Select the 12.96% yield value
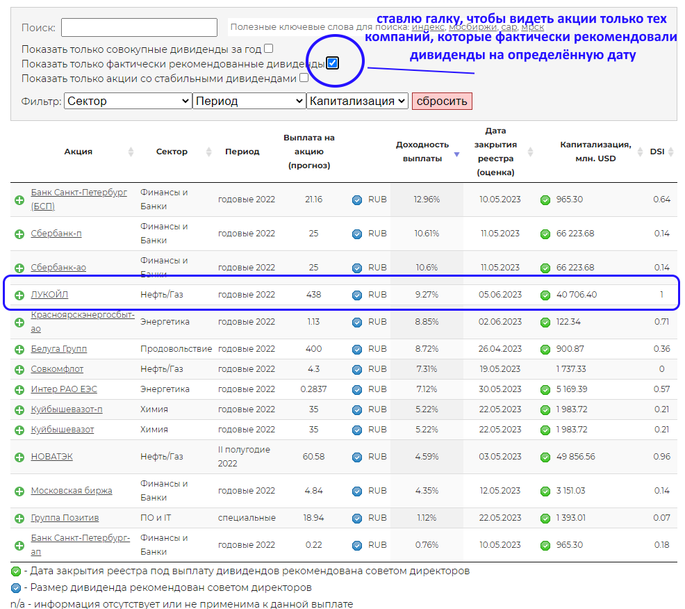 click(x=427, y=200)
